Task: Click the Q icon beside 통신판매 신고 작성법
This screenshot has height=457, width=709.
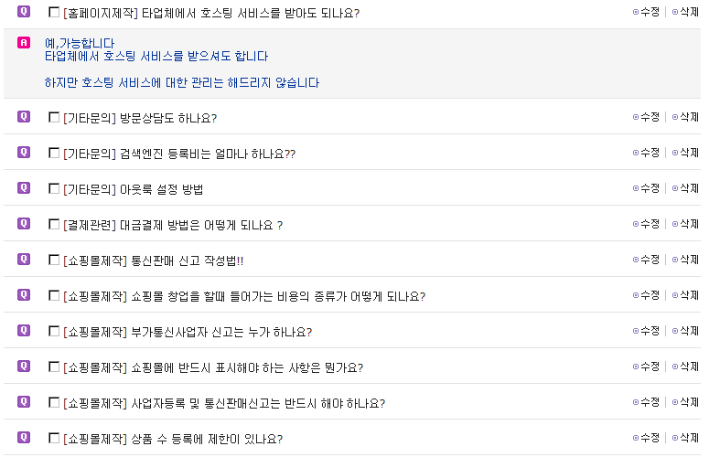Action: [x=24, y=260]
